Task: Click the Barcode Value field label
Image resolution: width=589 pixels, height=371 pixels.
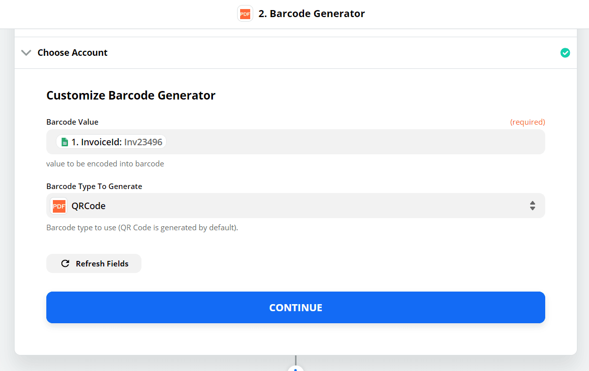Action: (x=72, y=122)
